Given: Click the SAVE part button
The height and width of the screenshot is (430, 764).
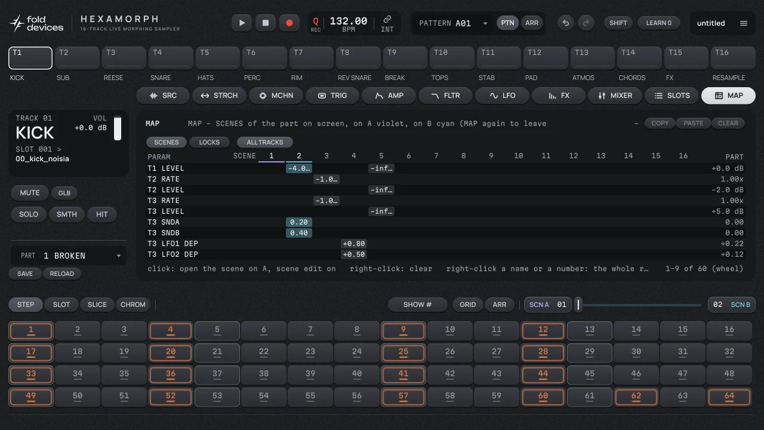Looking at the screenshot, I should 25,274.
